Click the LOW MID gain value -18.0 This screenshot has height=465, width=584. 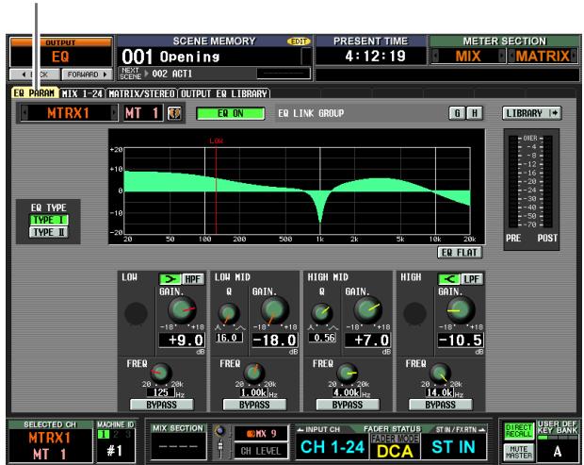(274, 340)
